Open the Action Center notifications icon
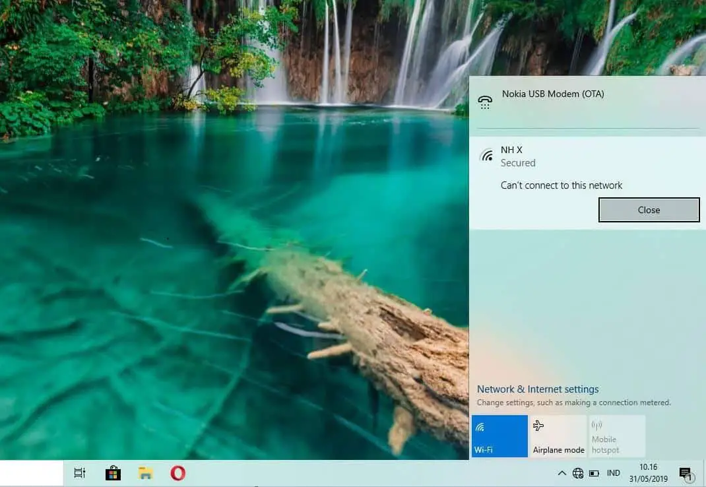 point(686,473)
